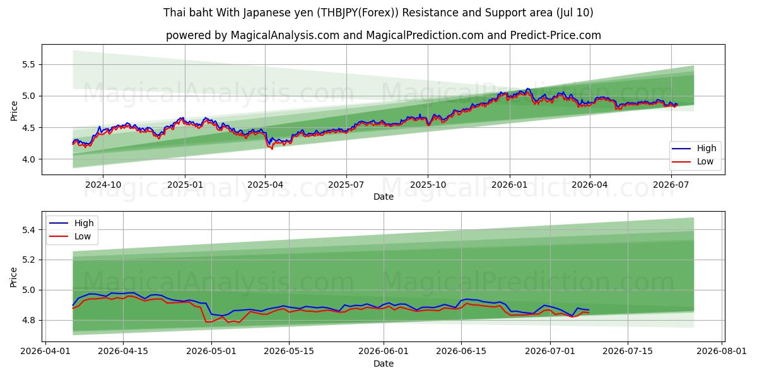The width and height of the screenshot is (757, 378).
Task: Click the '2026-06-01' label on the bottom chart
Action: [383, 352]
